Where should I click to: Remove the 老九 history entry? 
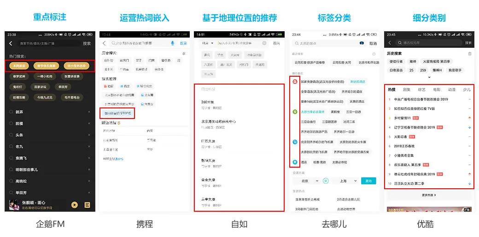coord(89,147)
